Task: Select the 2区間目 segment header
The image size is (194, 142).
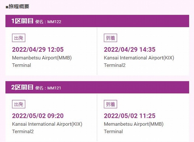Action: pos(22,88)
